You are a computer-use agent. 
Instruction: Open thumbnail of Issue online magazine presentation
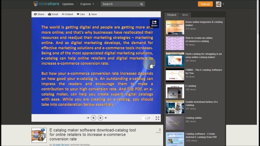(x=175, y=27)
